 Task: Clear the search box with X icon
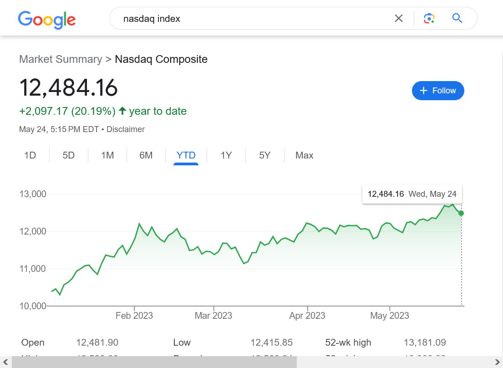399,19
